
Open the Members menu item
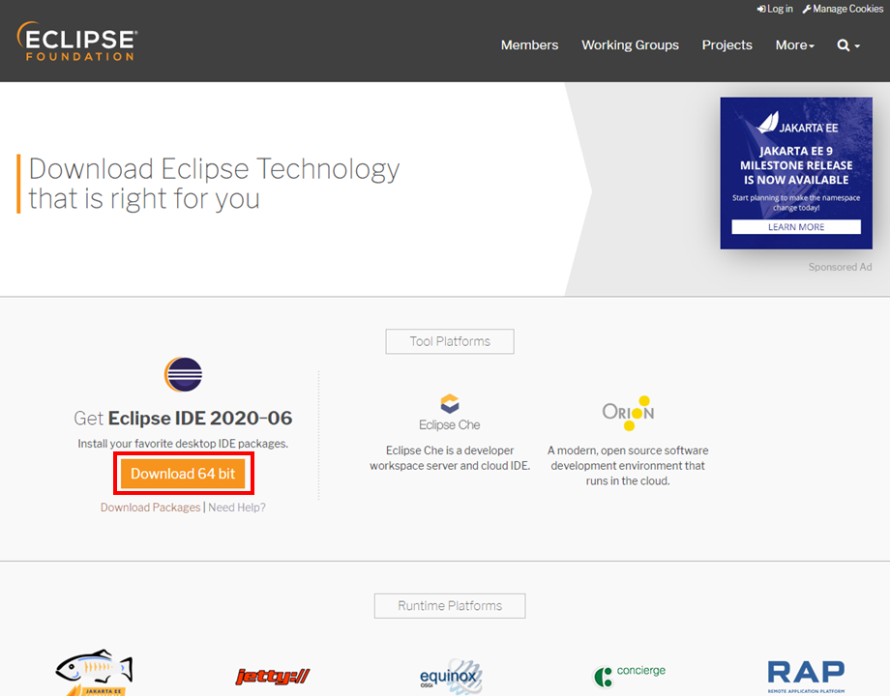(529, 44)
